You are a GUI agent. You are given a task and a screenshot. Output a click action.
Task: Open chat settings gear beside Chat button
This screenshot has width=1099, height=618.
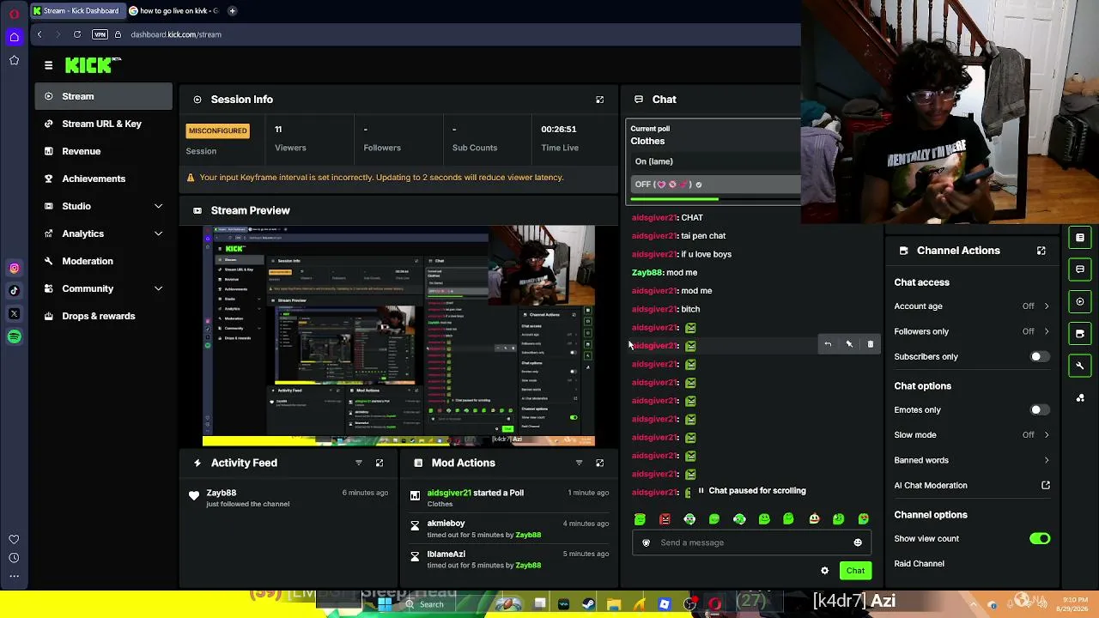coord(825,571)
